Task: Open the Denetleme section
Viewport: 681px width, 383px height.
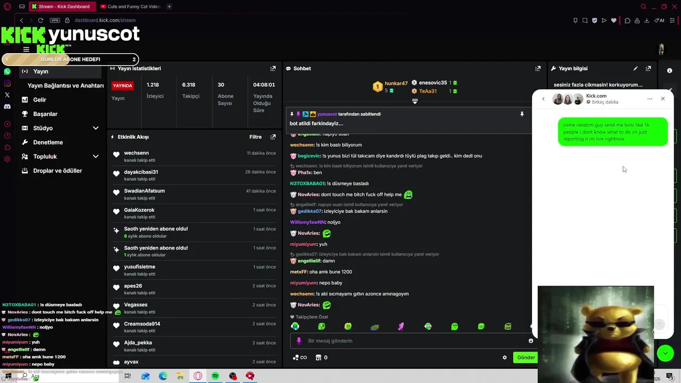Action: tap(48, 143)
